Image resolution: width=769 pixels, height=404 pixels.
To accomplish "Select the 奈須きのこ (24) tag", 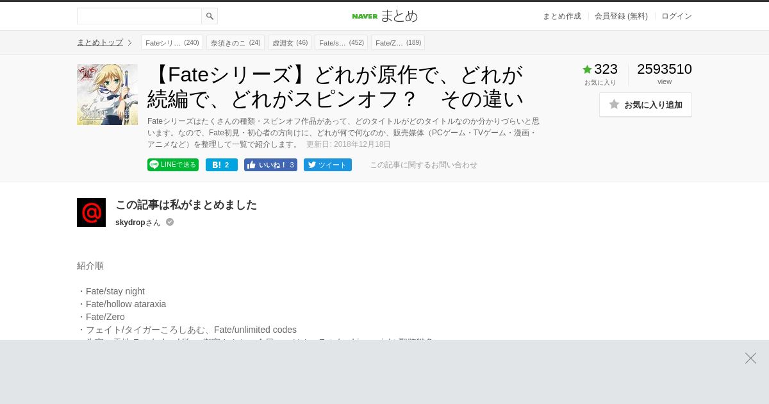I will (x=235, y=42).
